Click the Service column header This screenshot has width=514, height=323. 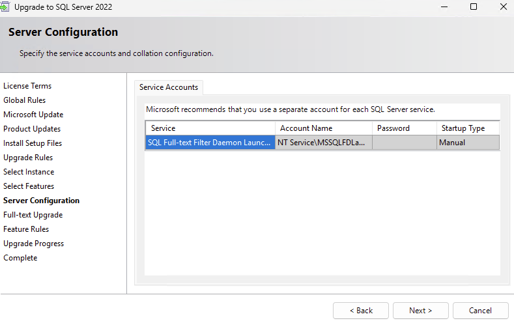(210, 128)
